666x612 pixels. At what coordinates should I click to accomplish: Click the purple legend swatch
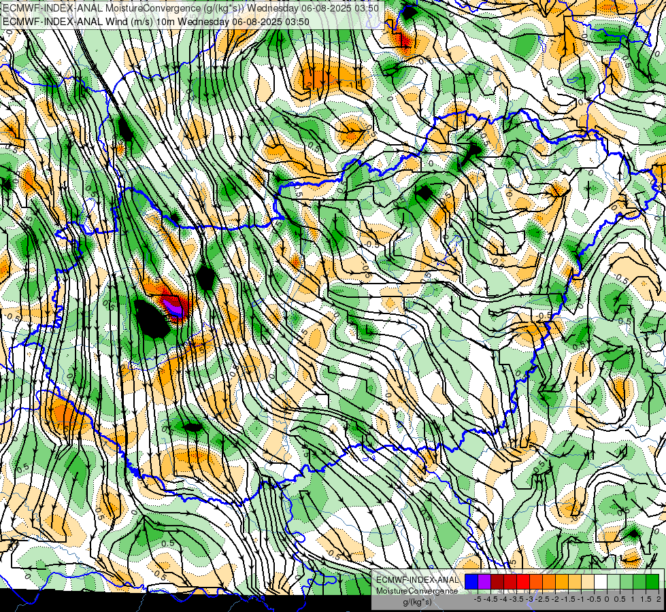[x=484, y=581]
